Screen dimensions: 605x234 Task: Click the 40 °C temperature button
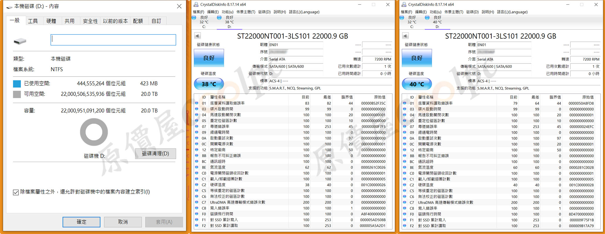(417, 84)
